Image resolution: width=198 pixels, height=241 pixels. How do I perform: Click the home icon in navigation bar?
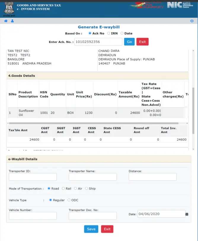[6, 21]
